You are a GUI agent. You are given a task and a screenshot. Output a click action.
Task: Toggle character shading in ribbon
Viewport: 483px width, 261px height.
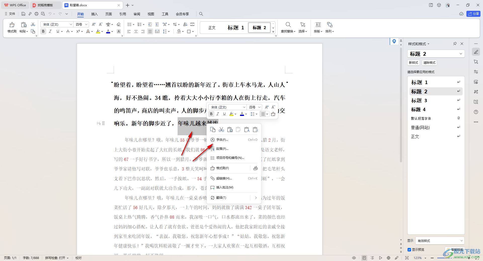(x=119, y=31)
